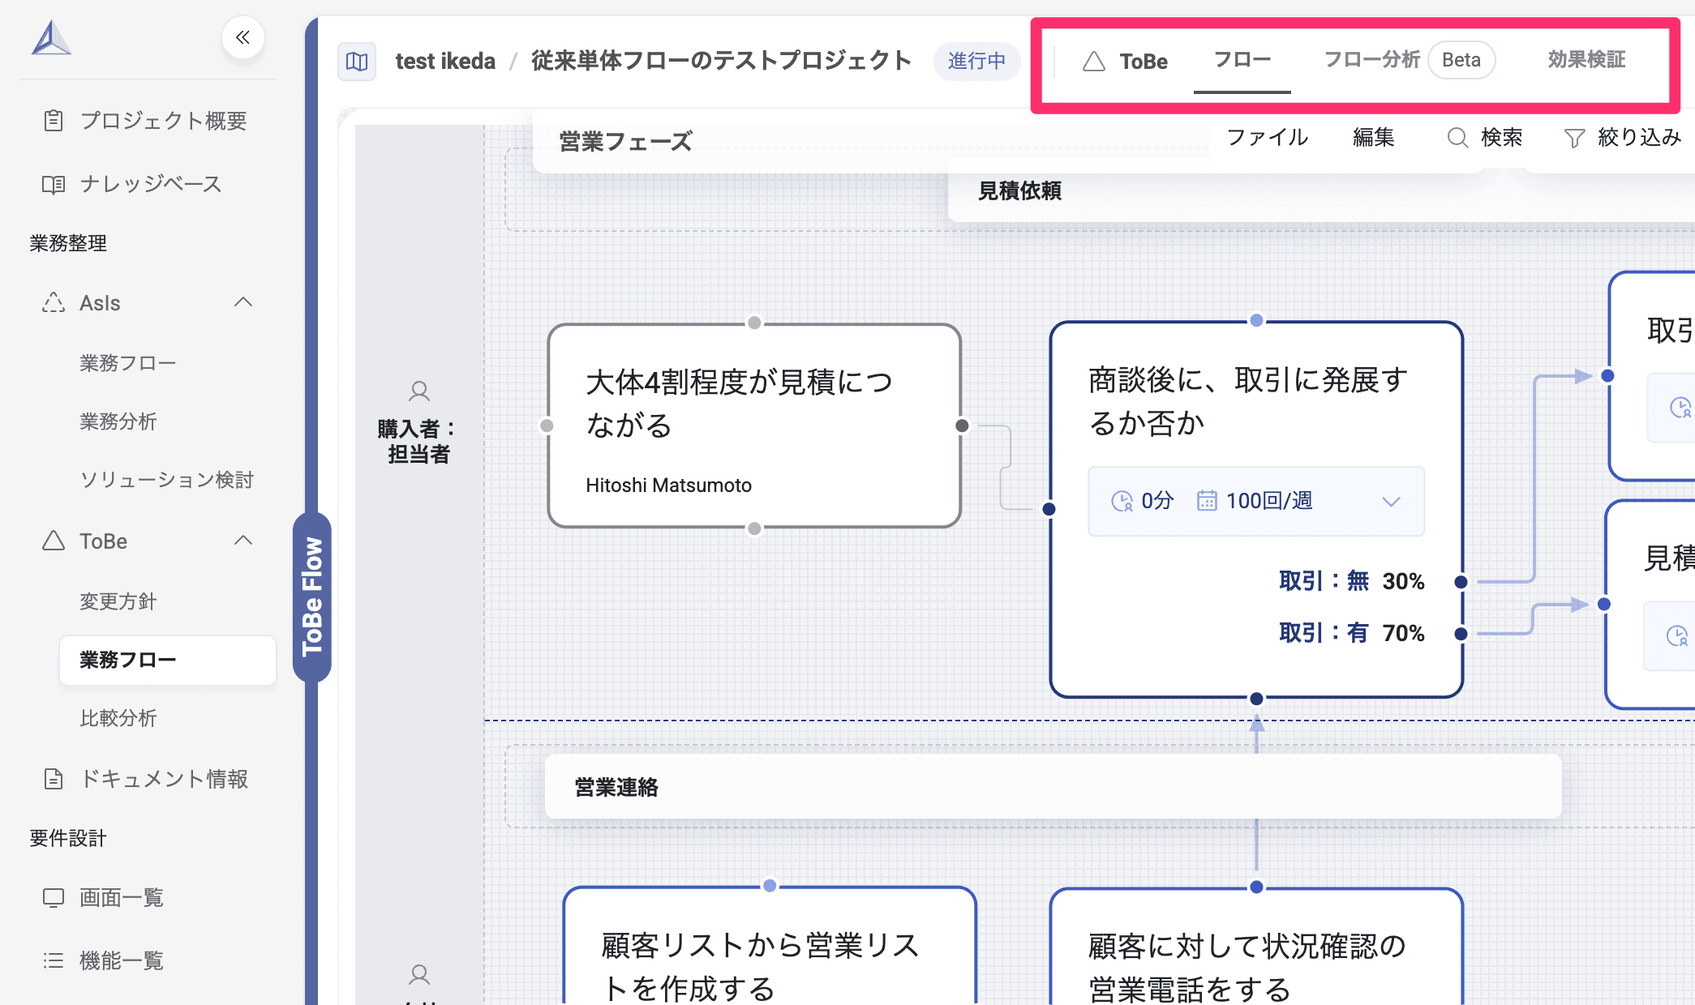Open search with the 検索 magnifier icon
Image resolution: width=1695 pixels, height=1005 pixels.
pos(1457,138)
